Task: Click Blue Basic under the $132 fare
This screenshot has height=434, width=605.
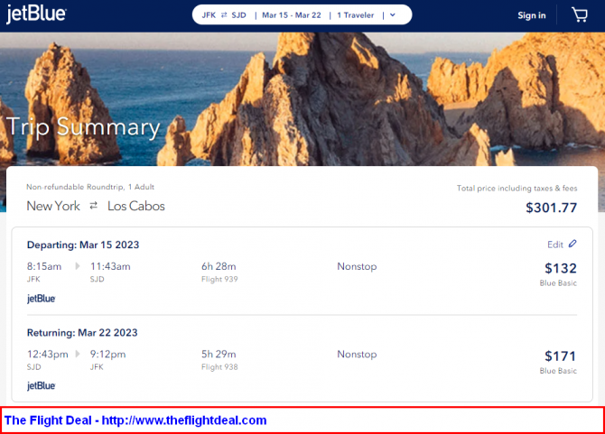Action: coord(558,283)
